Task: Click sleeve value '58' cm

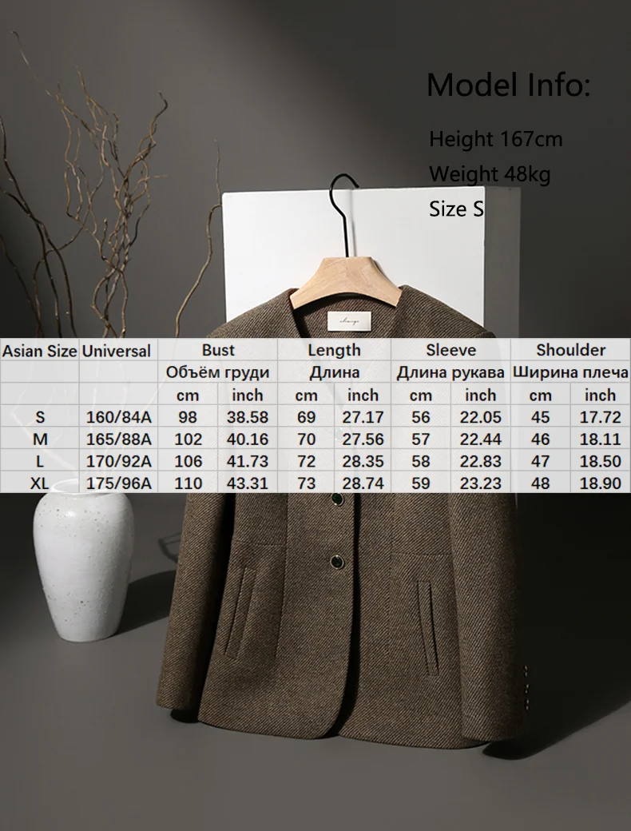Action: point(421,462)
